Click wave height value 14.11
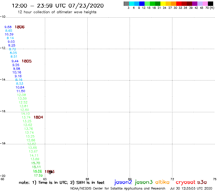The height and width of the screenshot is (191, 217). coord(34,156)
